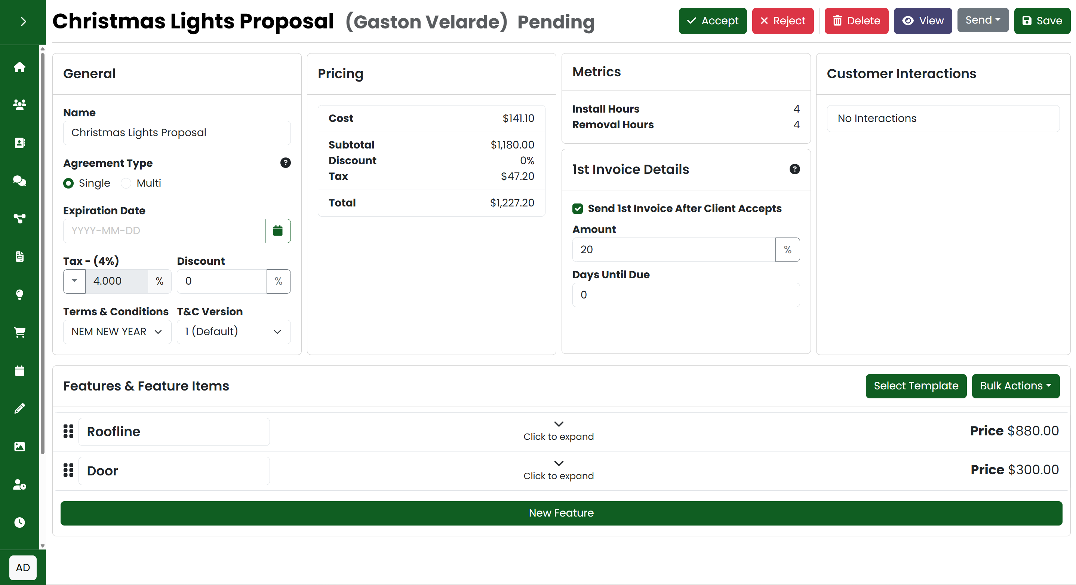Open the pencil edit icon in sidebar
1076x585 pixels.
click(x=20, y=408)
